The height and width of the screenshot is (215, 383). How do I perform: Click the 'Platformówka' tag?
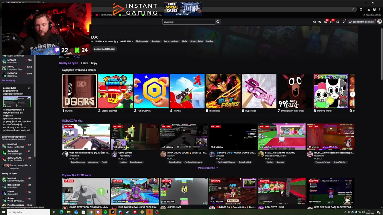point(142,41)
